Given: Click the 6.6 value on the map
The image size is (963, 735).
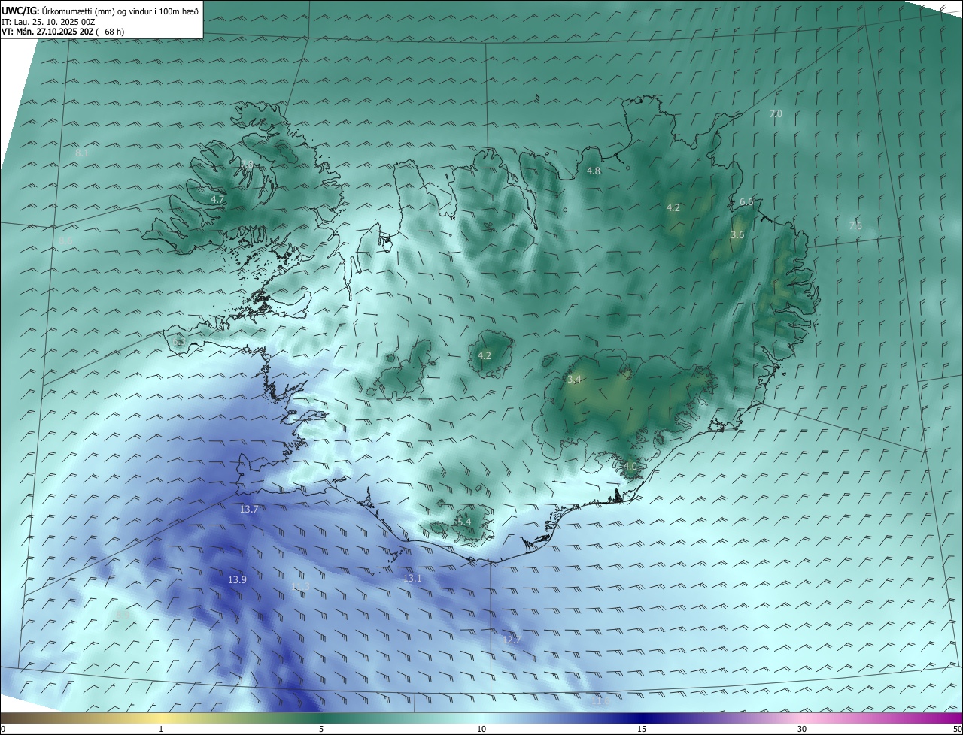Looking at the screenshot, I should [x=746, y=202].
